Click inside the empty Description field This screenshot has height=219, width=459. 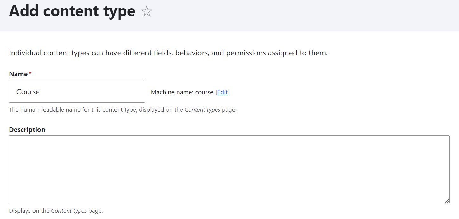pos(229,169)
